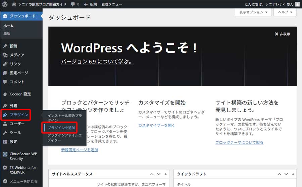The width and height of the screenshot is (302, 187).
Task: Move サイトヘルスステータス widget up with the up arrow
Action: (152, 174)
